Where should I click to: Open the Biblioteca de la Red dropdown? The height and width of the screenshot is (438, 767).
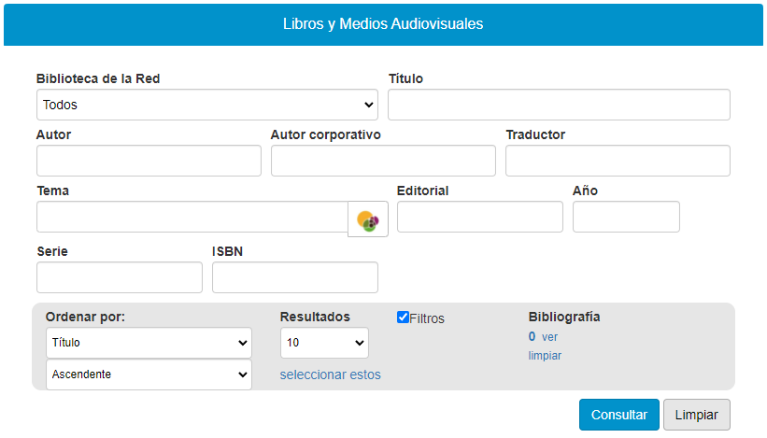pyautogui.click(x=206, y=105)
